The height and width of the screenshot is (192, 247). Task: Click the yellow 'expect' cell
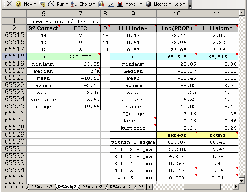pos(177,135)
